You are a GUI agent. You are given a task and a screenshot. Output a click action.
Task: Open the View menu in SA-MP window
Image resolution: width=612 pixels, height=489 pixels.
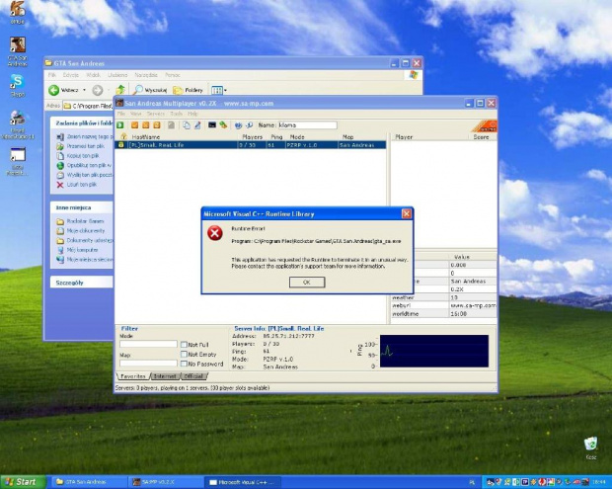point(136,114)
